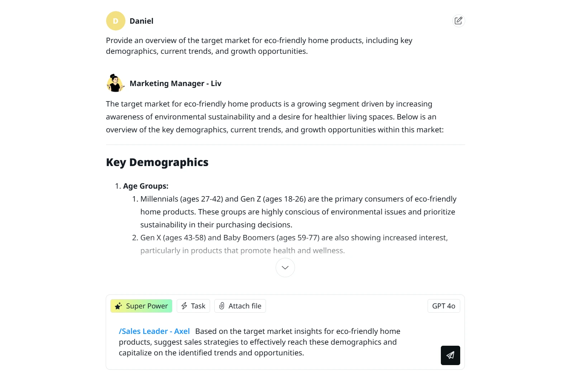Click the Marketing Manager Liv avatar
This screenshot has width=562, height=378.
[115, 83]
